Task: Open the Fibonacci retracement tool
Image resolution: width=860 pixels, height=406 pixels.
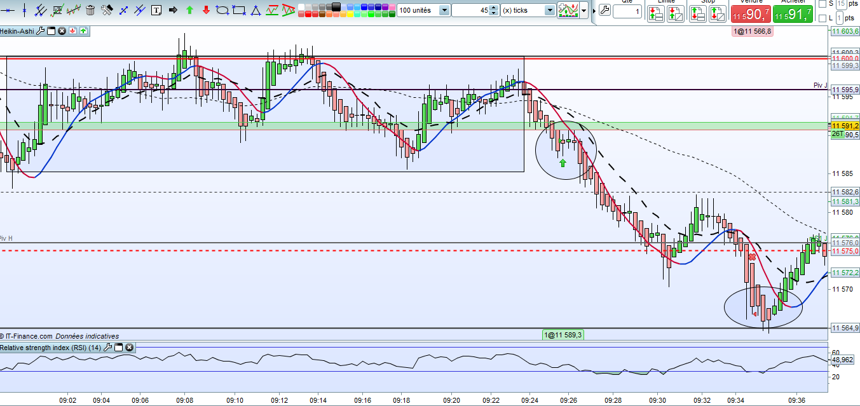Action: (x=57, y=10)
